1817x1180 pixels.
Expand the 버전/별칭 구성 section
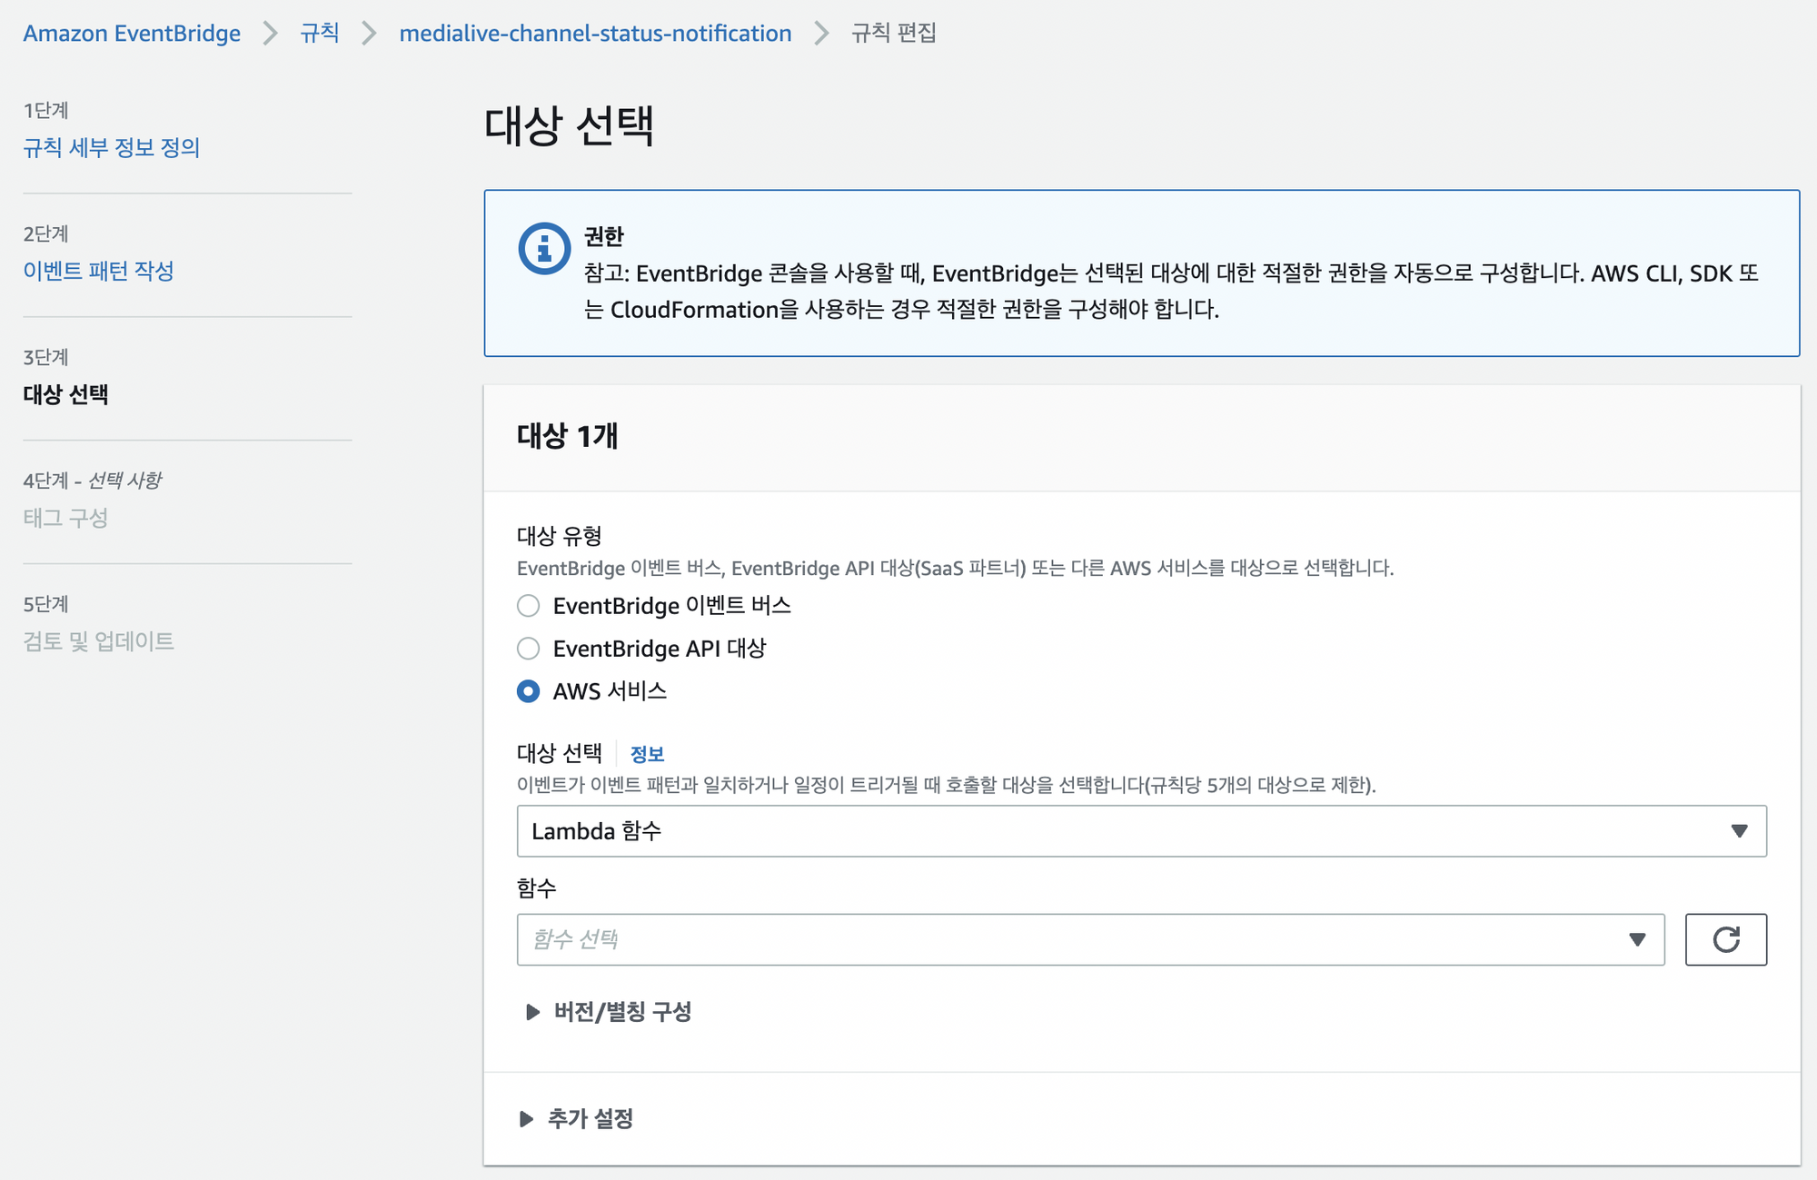click(x=622, y=1012)
